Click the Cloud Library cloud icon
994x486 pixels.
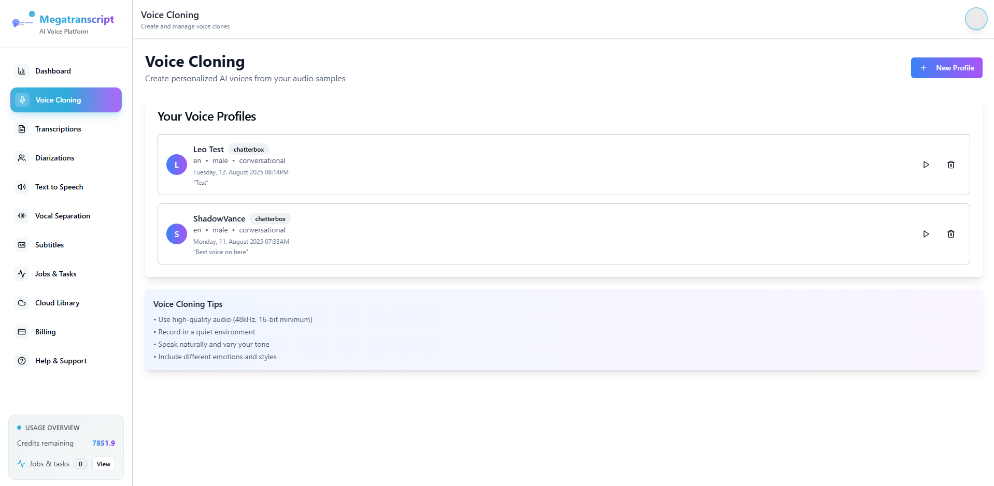(x=22, y=303)
